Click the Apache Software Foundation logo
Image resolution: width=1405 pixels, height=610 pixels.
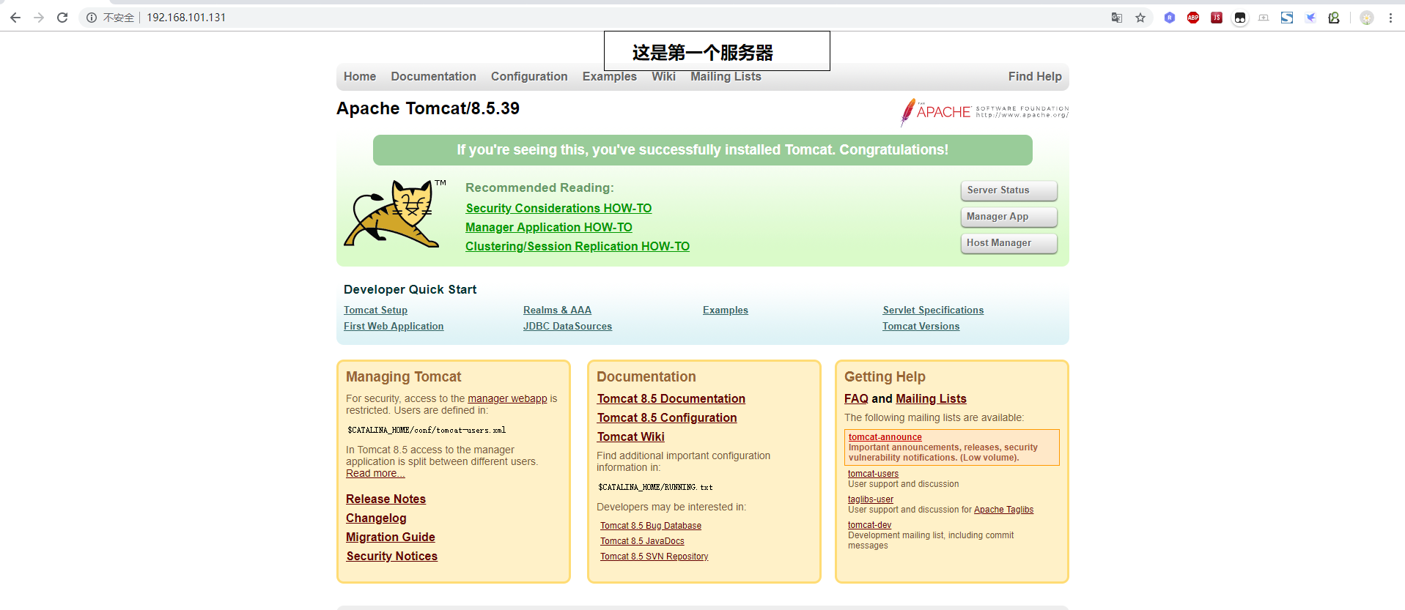point(984,112)
